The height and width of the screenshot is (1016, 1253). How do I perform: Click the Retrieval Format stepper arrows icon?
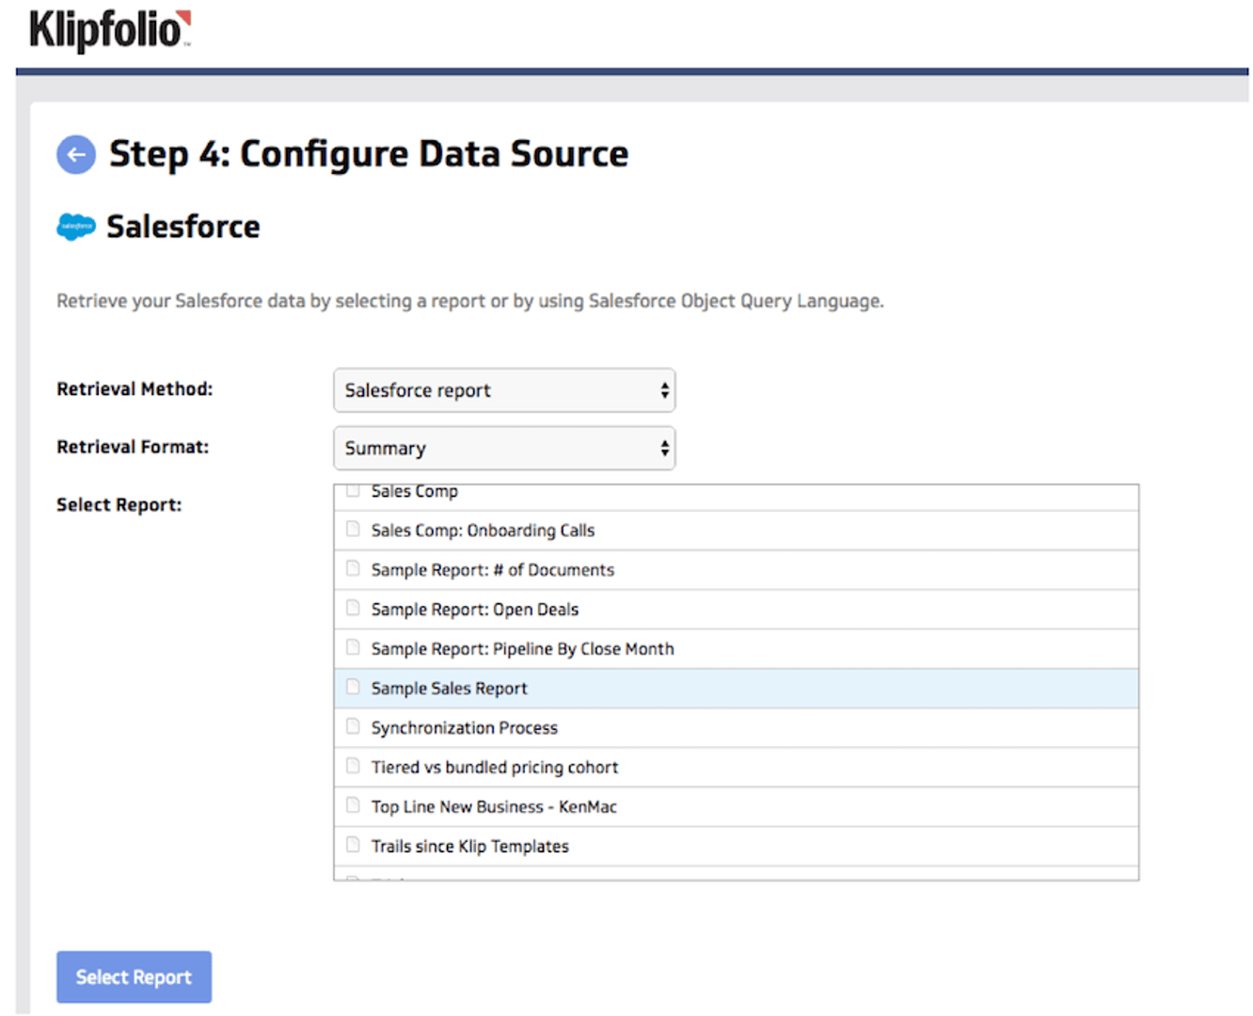664,448
